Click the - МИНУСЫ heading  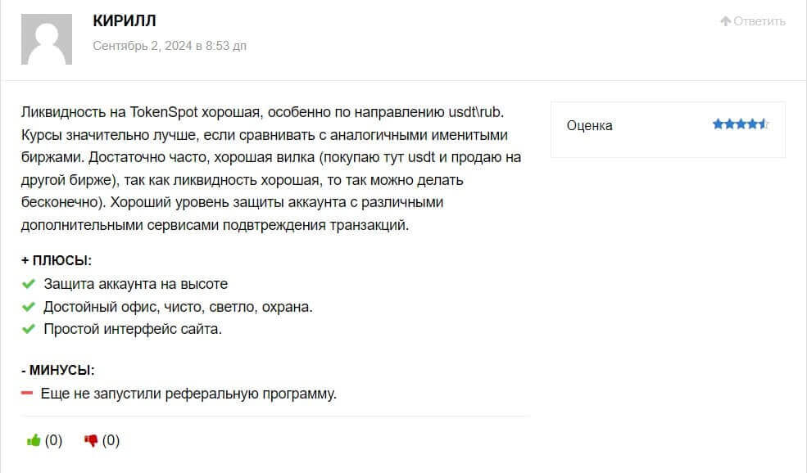(58, 371)
